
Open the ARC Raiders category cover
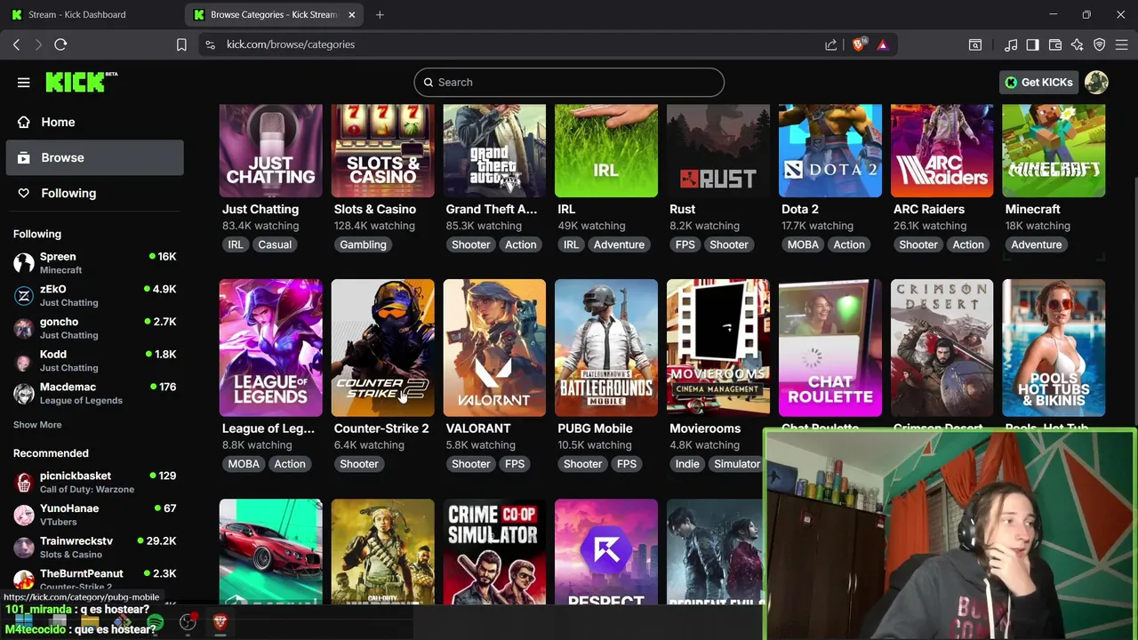coord(942,150)
